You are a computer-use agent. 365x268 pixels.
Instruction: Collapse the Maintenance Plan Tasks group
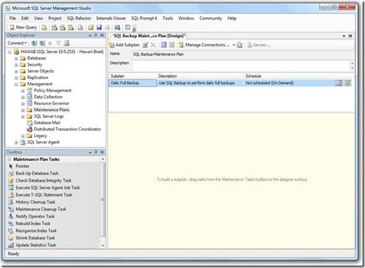click(9, 159)
